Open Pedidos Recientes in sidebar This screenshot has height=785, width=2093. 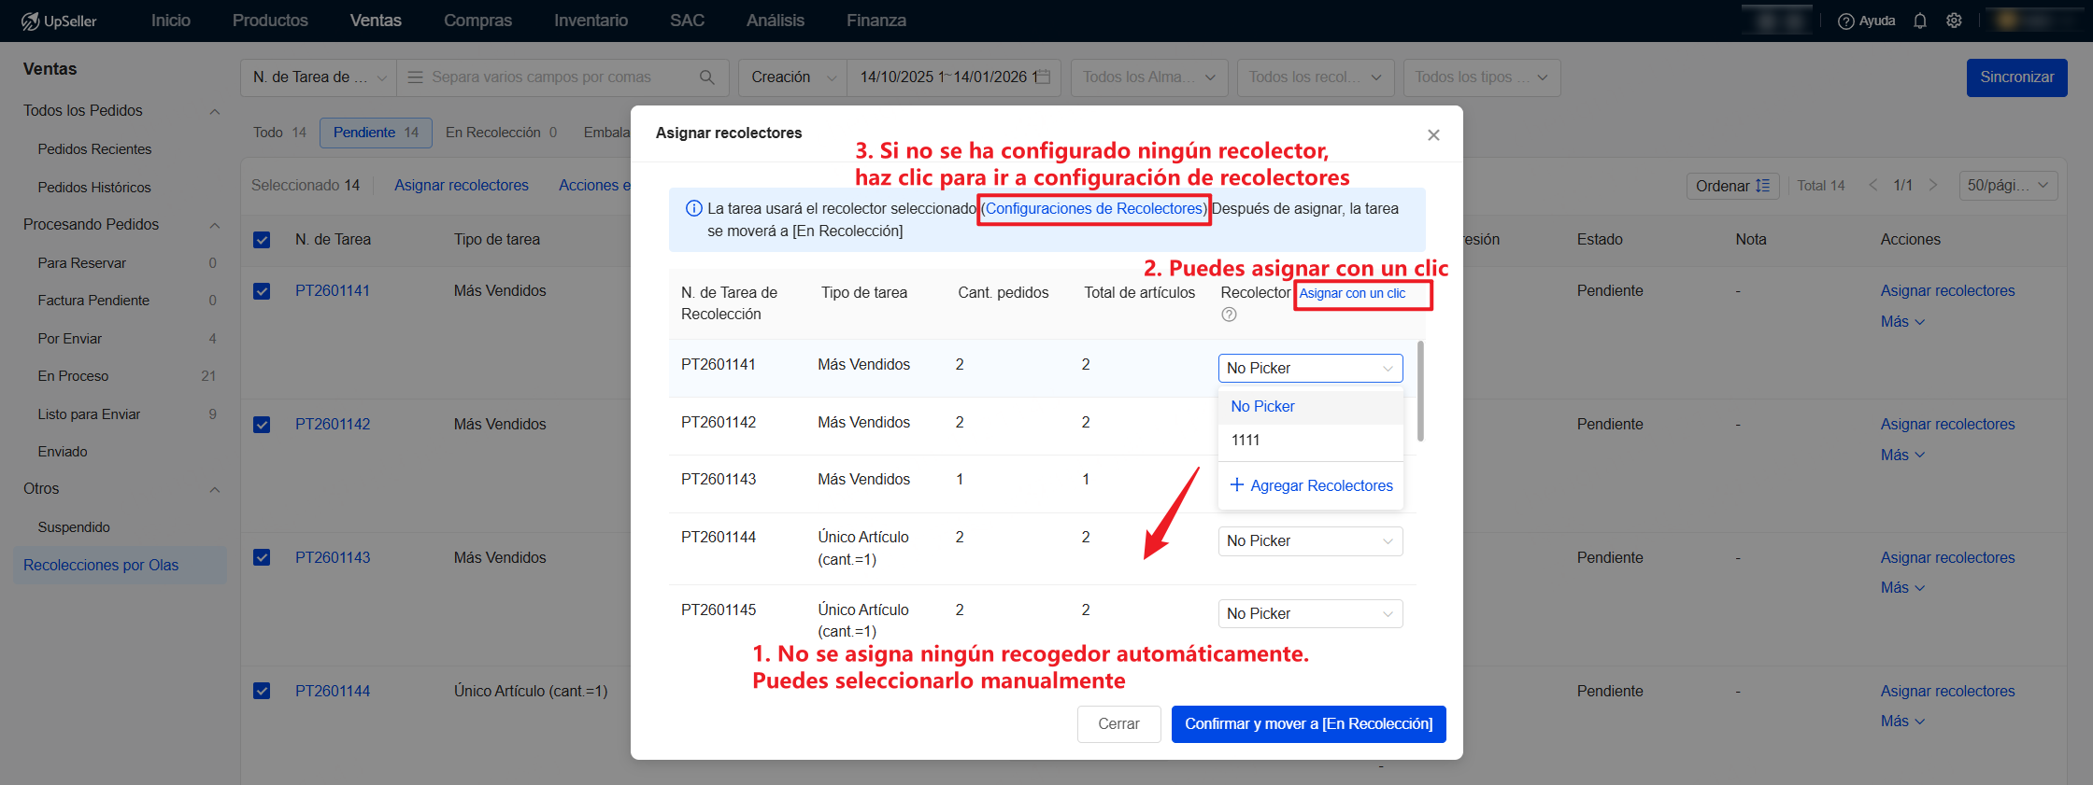(94, 149)
